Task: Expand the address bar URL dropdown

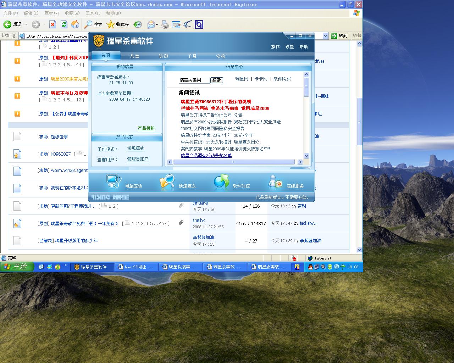Action: click(325, 36)
